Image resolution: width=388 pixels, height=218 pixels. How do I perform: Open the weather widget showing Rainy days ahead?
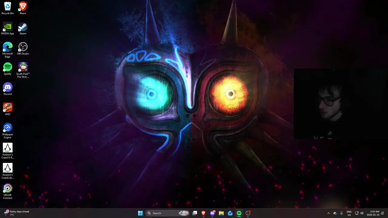(17, 213)
